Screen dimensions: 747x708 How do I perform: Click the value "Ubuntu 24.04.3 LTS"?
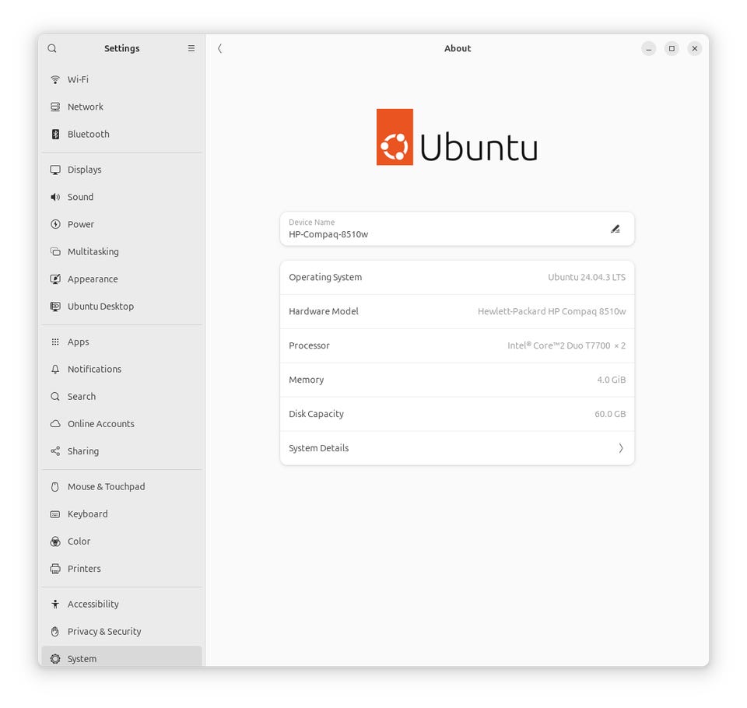(x=587, y=277)
